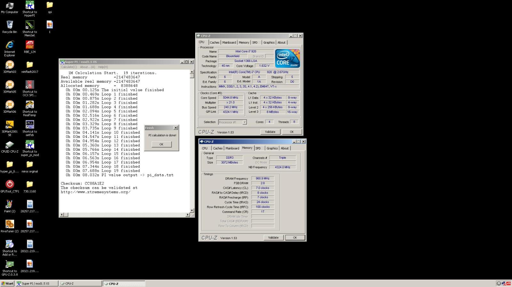
Task: Click Validate in bottom CPU-Z Memory window
Action: tap(273, 238)
